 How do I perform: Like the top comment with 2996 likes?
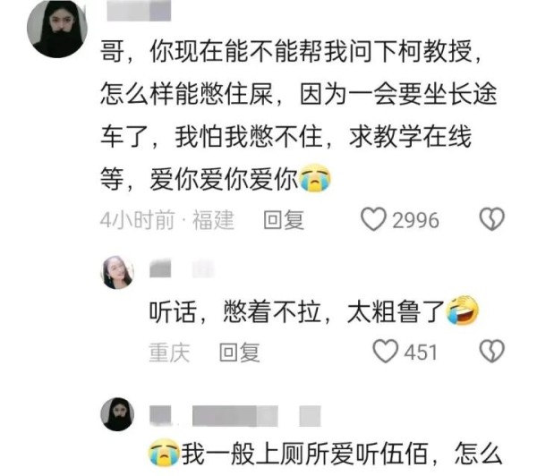coord(373,219)
